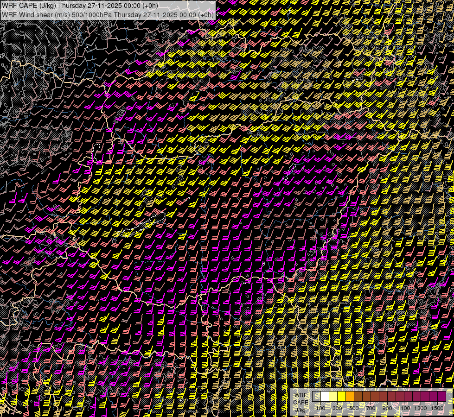The height and width of the screenshot is (417, 454).
Task: Click the 'WRF CAPE J/kg' legend label
Action: [x=301, y=403]
